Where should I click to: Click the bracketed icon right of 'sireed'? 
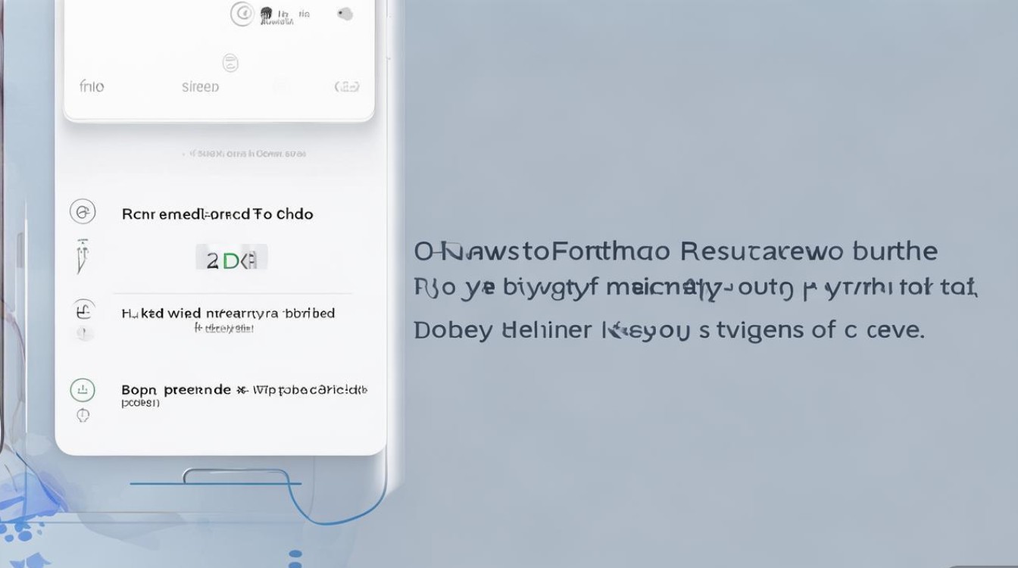click(347, 87)
